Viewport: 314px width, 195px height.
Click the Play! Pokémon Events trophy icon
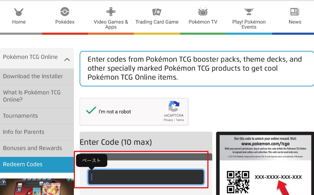point(249,11)
